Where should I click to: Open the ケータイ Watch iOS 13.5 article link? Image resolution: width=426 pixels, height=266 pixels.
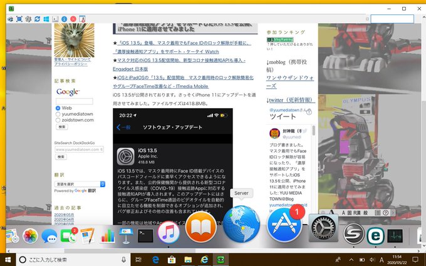(x=182, y=47)
